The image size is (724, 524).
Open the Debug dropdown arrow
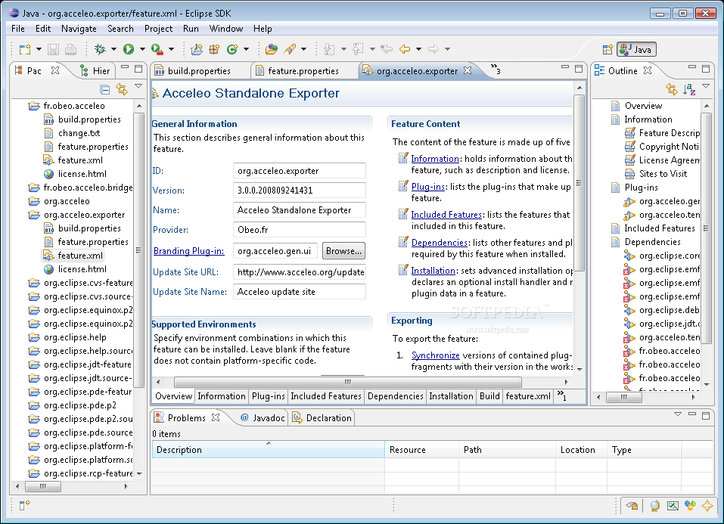[x=113, y=49]
